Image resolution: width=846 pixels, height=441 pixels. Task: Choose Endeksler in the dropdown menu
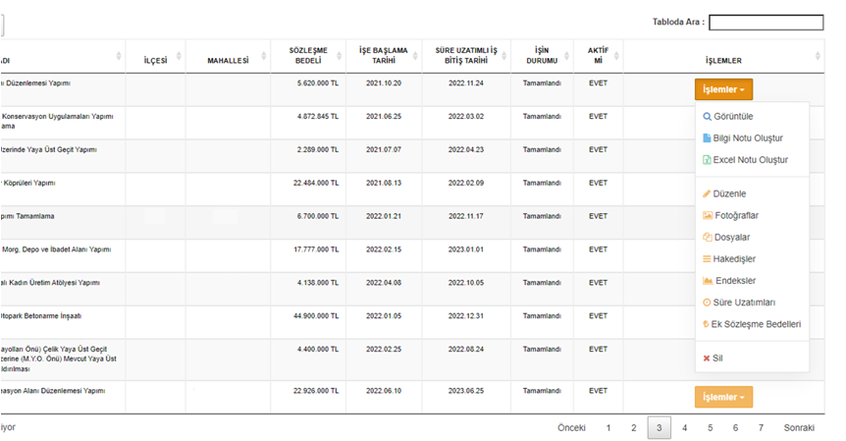pos(735,280)
